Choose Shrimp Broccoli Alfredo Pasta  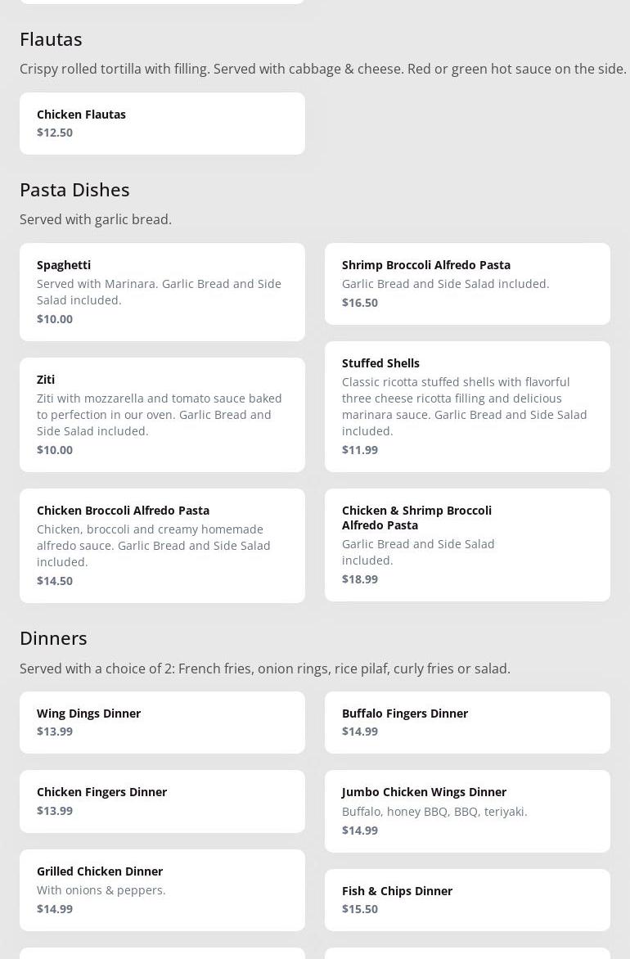click(x=467, y=283)
